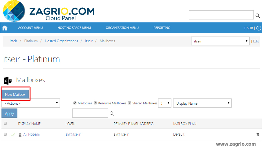The image size is (262, 148).
Task: Open the Actions dropdown
Action: [31, 103]
